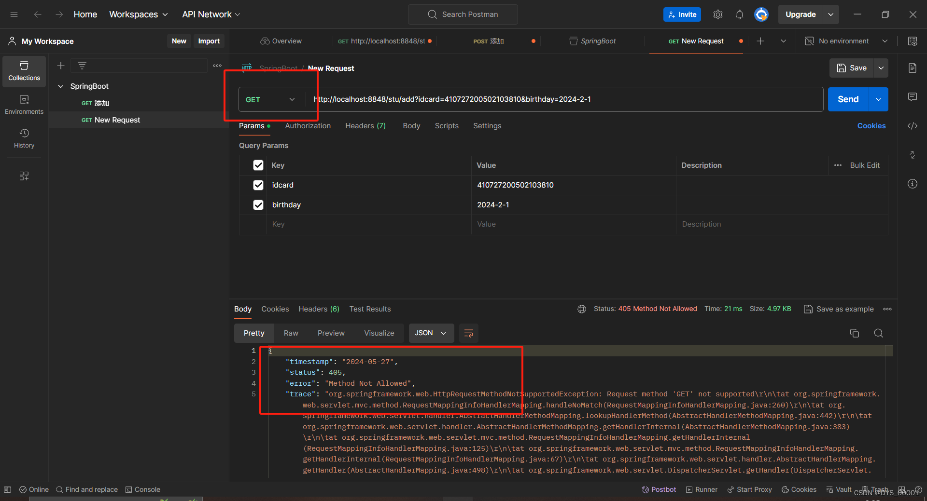
Task: Open the user avatar menu
Action: click(761, 14)
